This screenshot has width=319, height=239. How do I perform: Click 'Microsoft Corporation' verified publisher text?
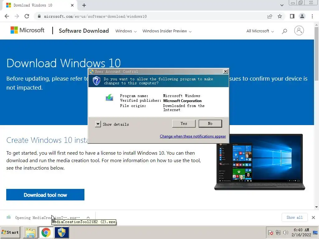pos(182,101)
